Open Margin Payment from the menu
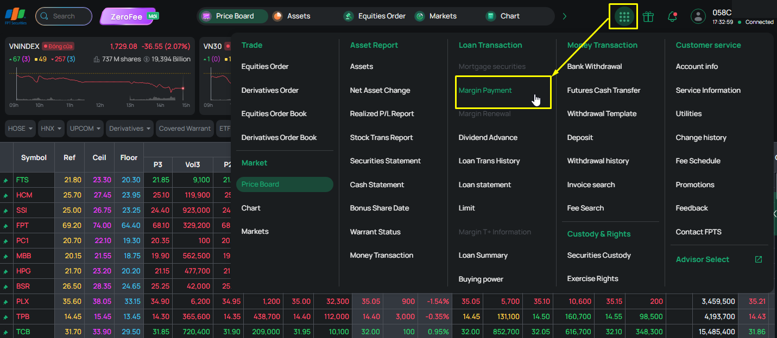This screenshot has height=338, width=777. click(x=485, y=91)
